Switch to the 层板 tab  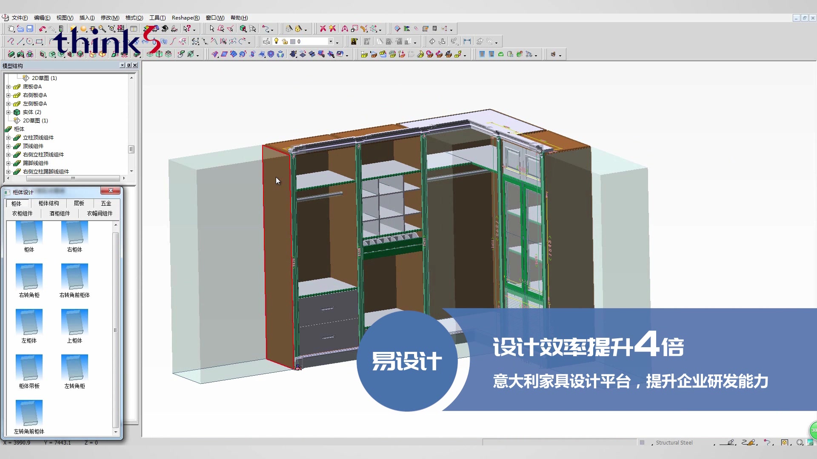coord(79,204)
